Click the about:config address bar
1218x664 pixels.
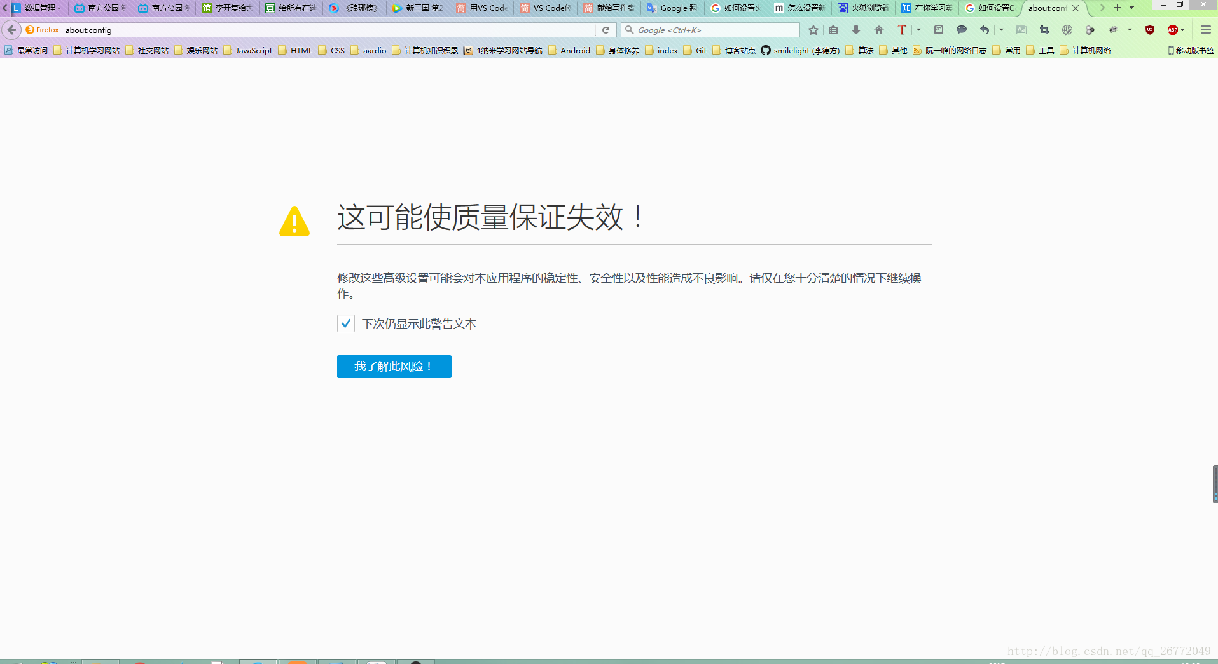coord(328,30)
